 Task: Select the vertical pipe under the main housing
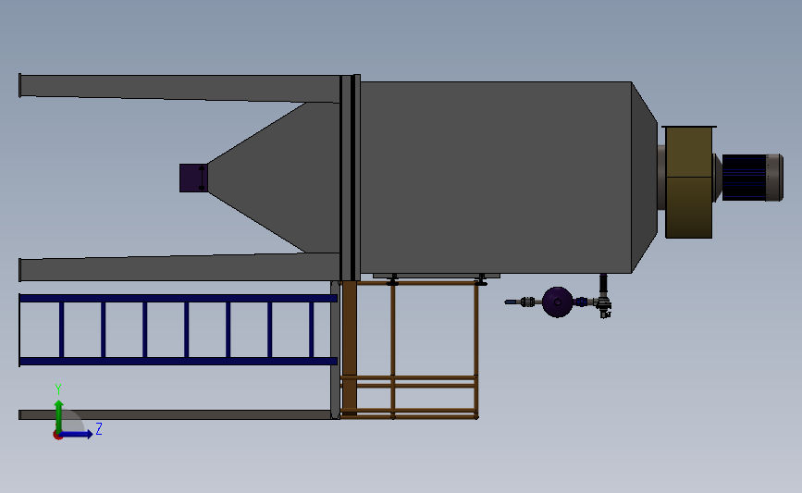pos(603,284)
